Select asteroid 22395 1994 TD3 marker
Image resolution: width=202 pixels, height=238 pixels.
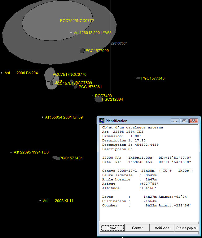coord(11,152)
